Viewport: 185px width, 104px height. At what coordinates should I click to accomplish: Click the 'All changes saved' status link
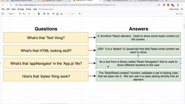[x=46, y=9]
